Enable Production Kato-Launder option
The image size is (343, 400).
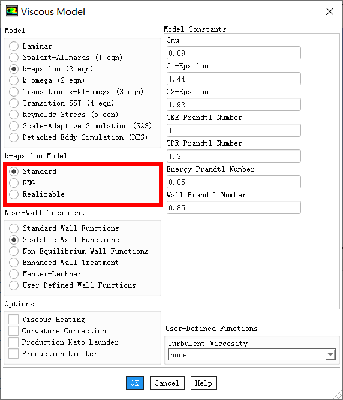pyautogui.click(x=14, y=342)
